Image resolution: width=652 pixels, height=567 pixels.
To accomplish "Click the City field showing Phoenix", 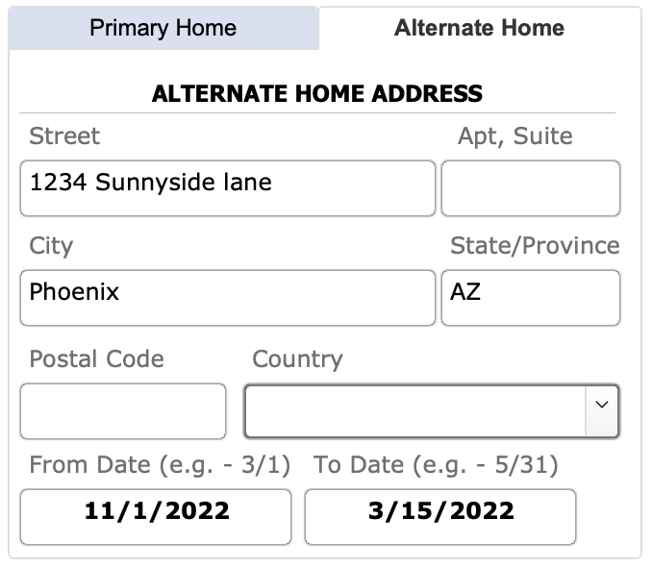I will [x=227, y=297].
